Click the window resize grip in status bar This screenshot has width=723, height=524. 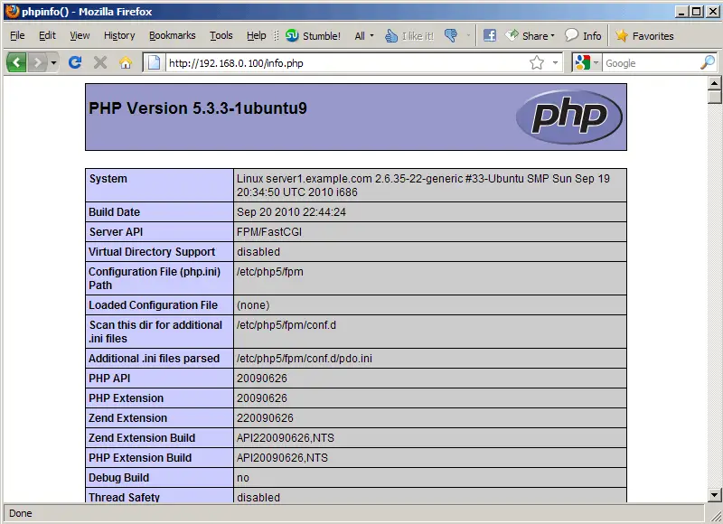715,516
